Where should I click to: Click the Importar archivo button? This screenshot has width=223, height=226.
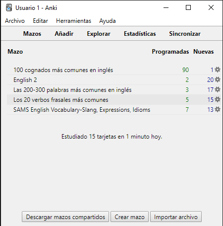[176, 217]
